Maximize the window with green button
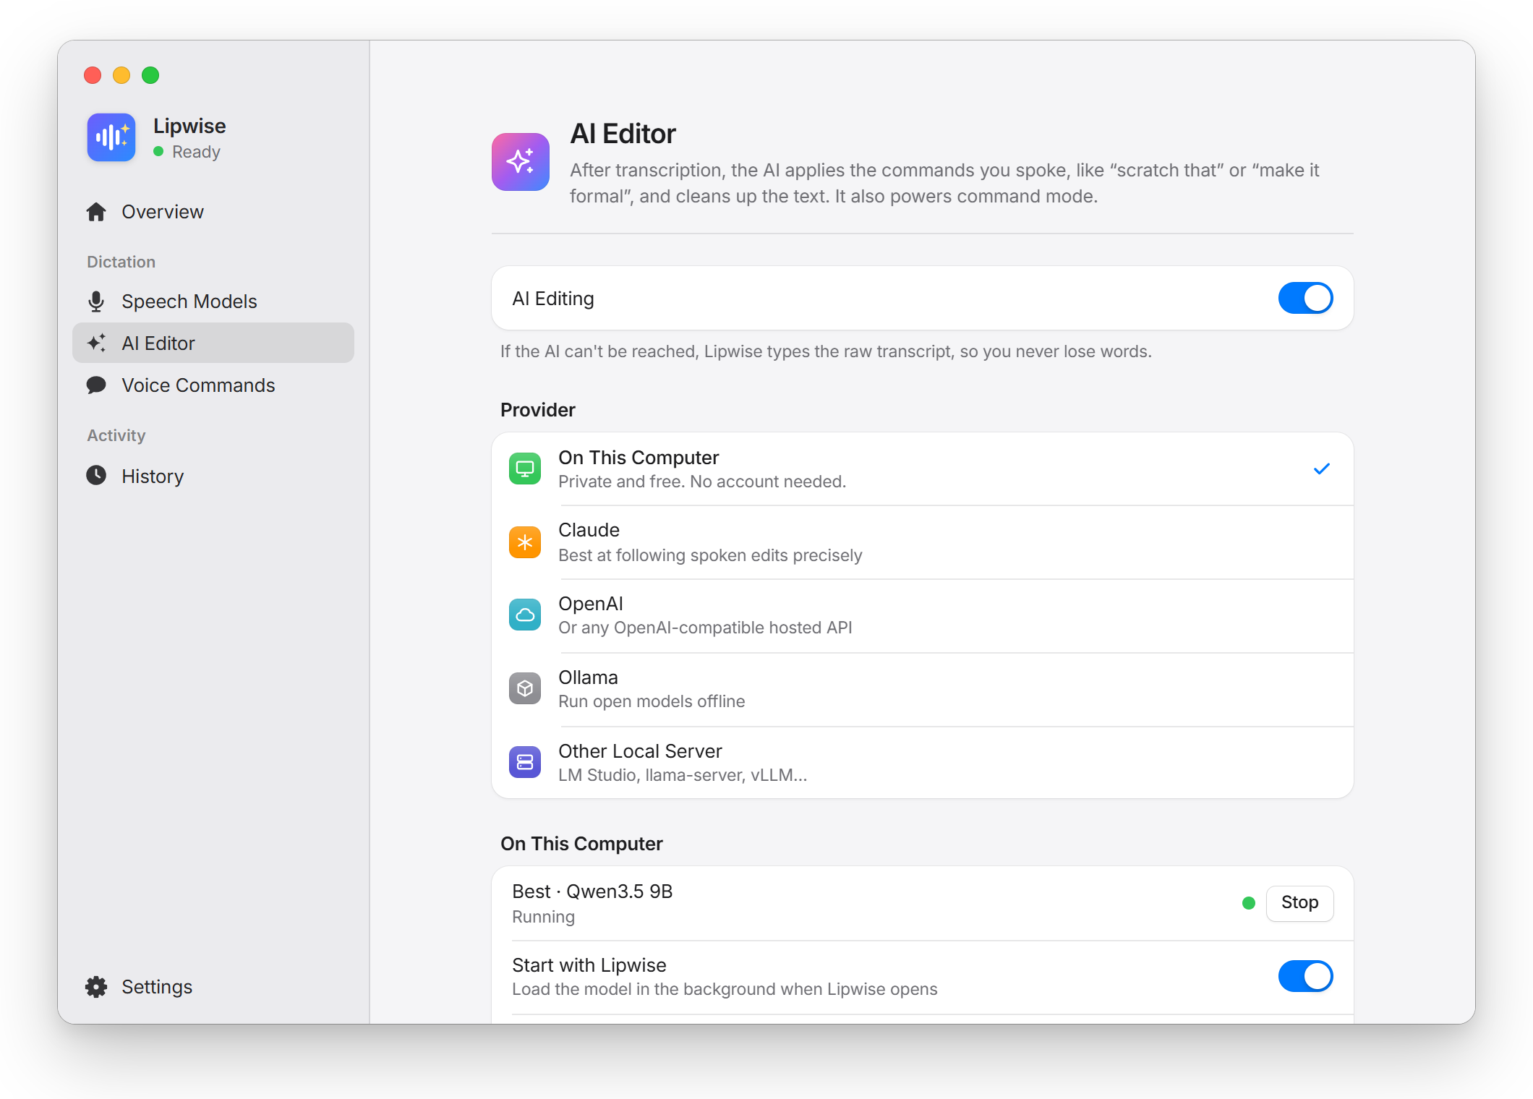The height and width of the screenshot is (1099, 1533). (150, 75)
